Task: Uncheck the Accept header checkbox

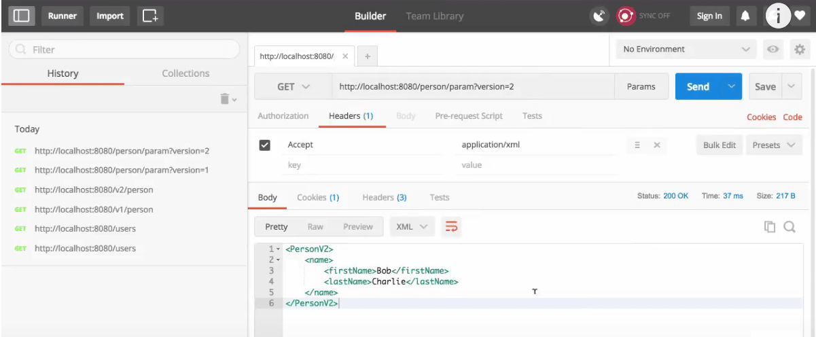Action: point(266,145)
